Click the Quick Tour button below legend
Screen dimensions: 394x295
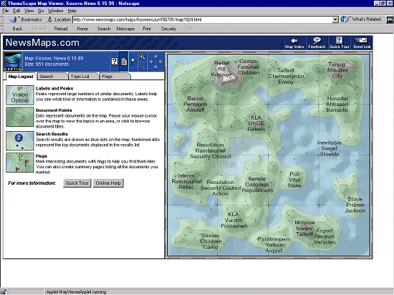click(x=77, y=183)
